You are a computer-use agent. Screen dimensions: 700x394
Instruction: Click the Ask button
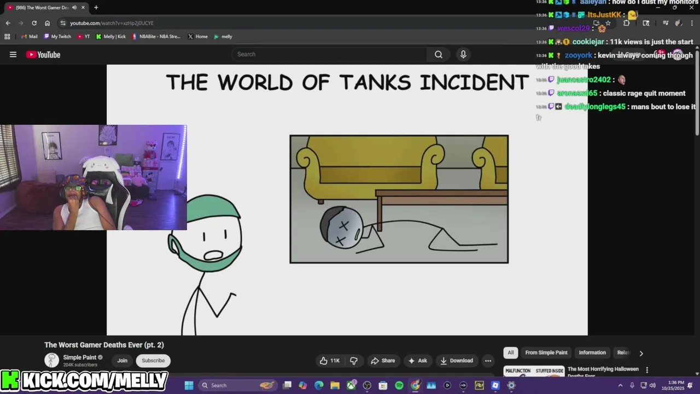[x=417, y=361]
